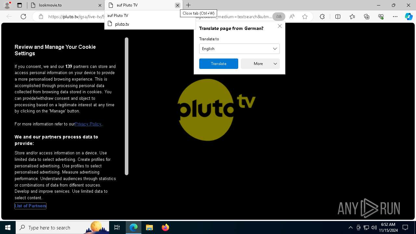Open the Read aloud icon
Screen dimensions: 416x234
[292, 17]
